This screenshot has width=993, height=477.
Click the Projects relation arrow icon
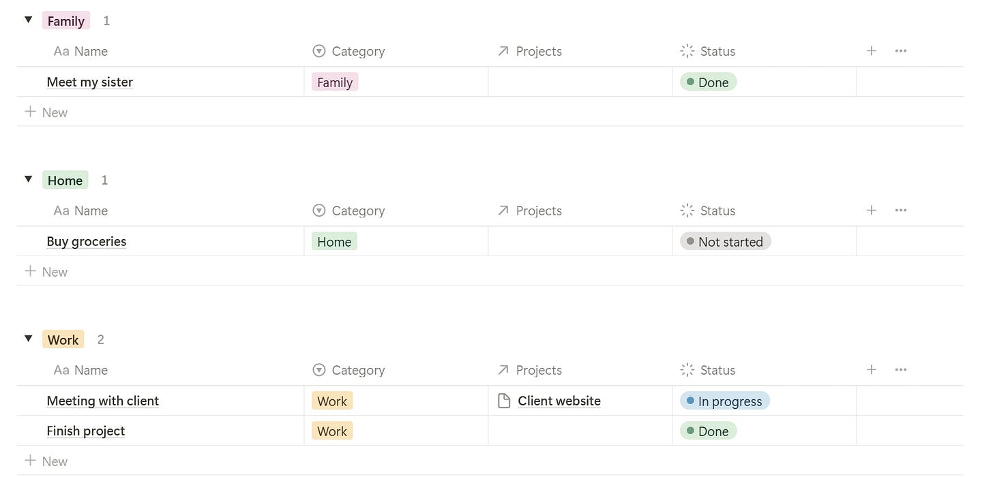(x=503, y=50)
